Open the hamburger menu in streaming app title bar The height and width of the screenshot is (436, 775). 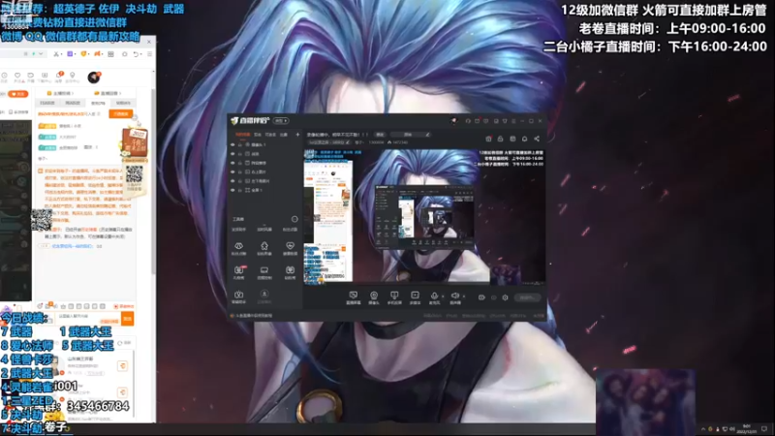point(513,120)
